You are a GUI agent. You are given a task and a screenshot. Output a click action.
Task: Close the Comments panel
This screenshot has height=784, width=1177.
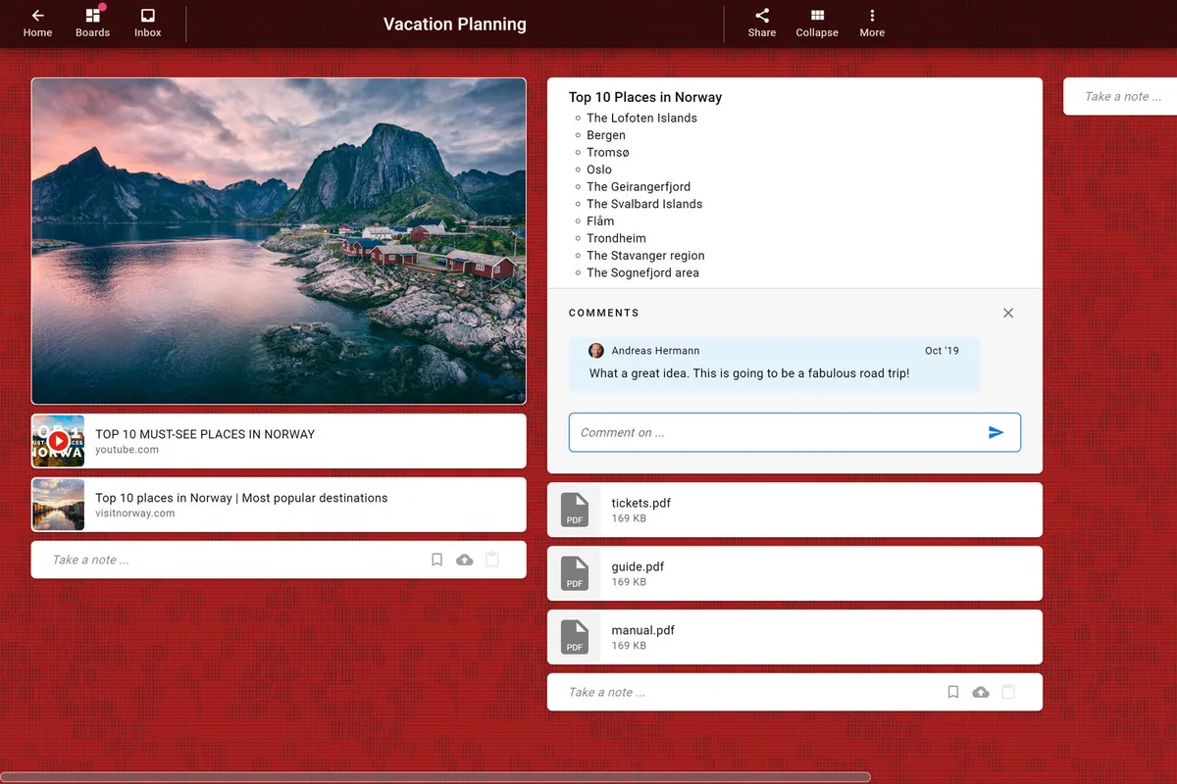click(x=1008, y=313)
